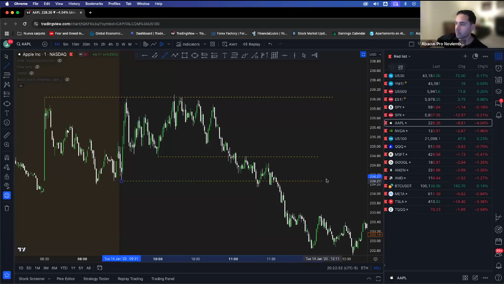
Task: Pick the grid table tool in floating toolbar
Action: coord(274,55)
